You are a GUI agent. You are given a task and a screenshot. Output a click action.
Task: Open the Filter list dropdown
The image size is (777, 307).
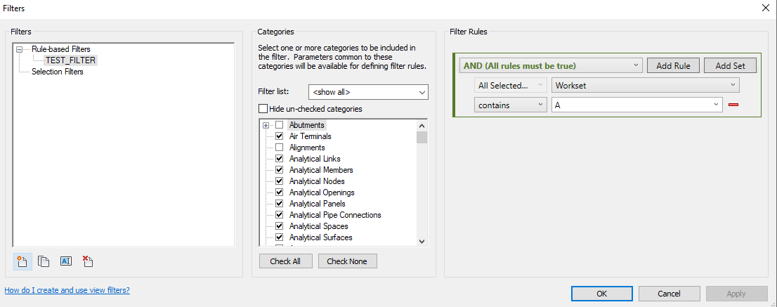coord(368,92)
